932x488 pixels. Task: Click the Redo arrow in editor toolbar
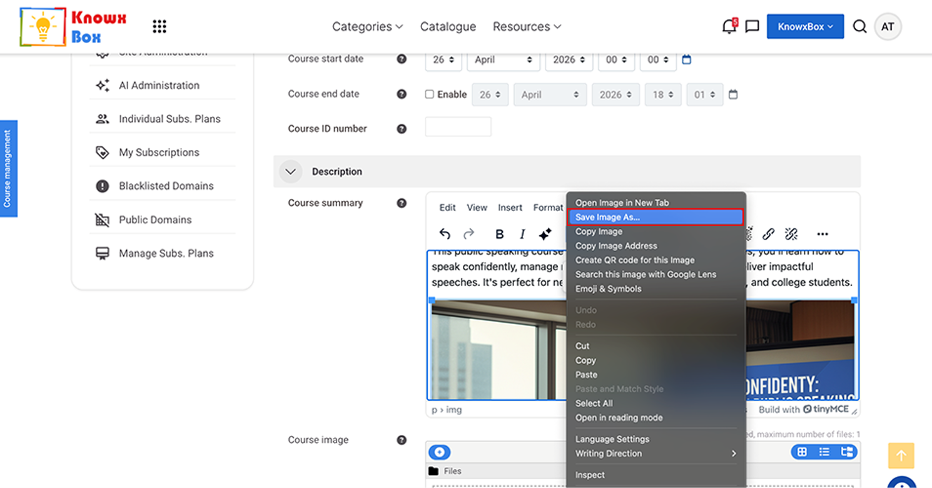469,234
